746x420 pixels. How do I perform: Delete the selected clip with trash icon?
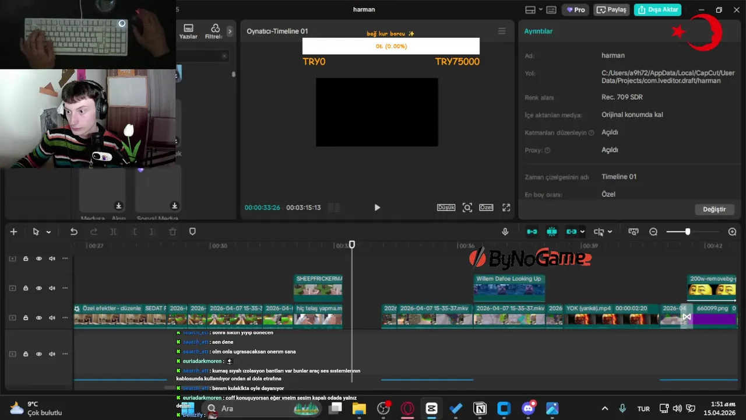173,232
